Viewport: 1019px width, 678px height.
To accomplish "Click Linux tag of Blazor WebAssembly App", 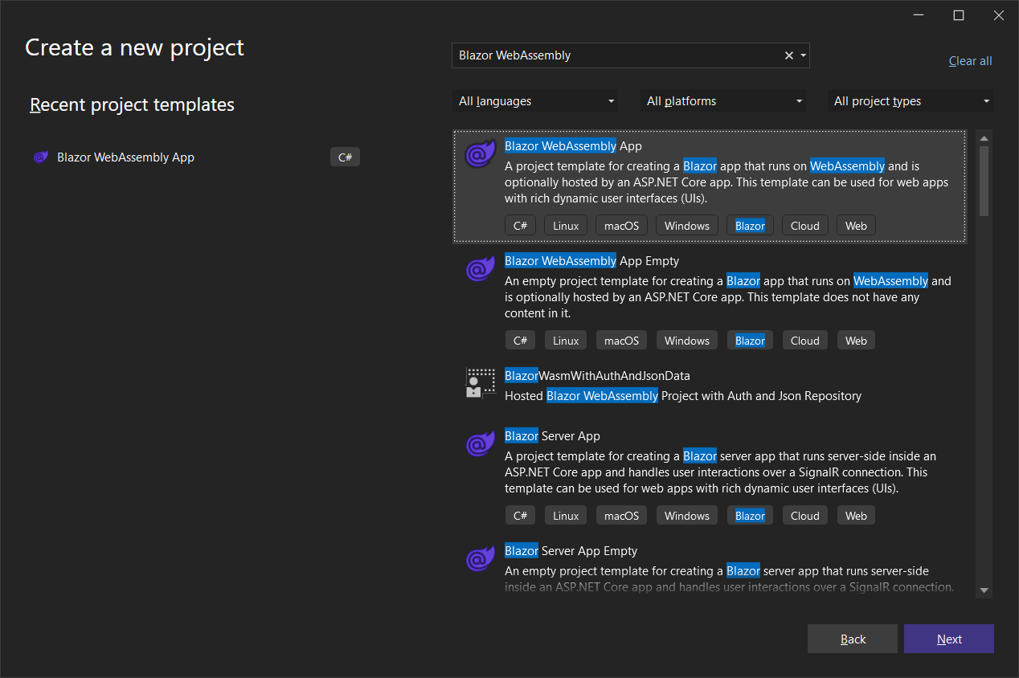I will pyautogui.click(x=566, y=226).
